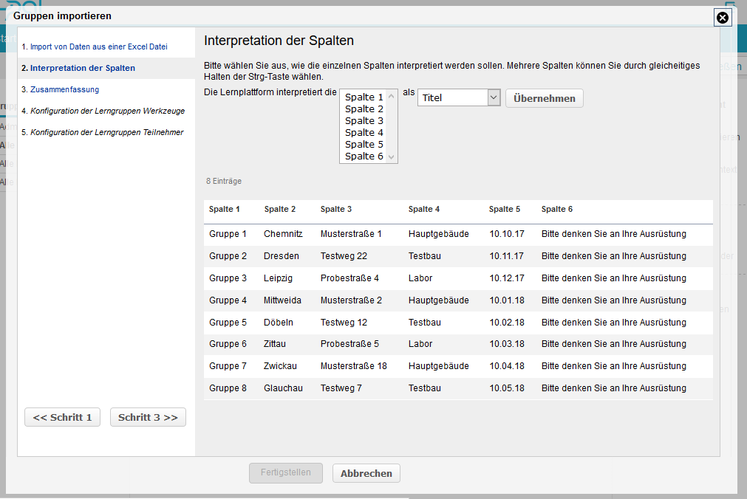Viewport: 747px width, 499px height.
Task: Click the Spalte 2 column header
Action: pyautogui.click(x=279, y=210)
